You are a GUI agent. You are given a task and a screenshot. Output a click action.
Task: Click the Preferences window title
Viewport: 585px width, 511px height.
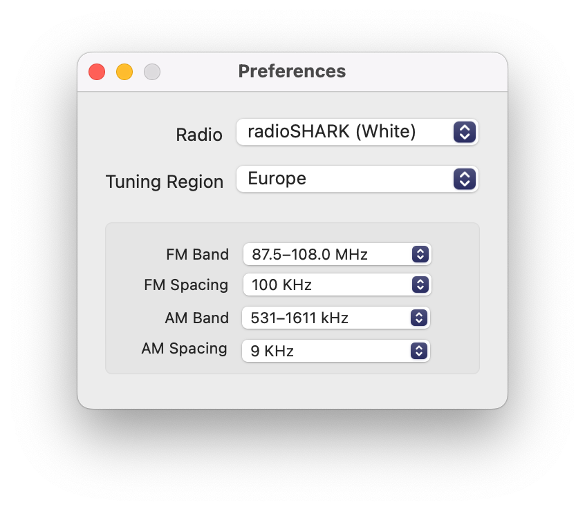coord(292,71)
